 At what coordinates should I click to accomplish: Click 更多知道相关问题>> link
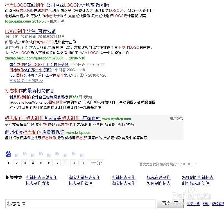[x=26, y=81]
